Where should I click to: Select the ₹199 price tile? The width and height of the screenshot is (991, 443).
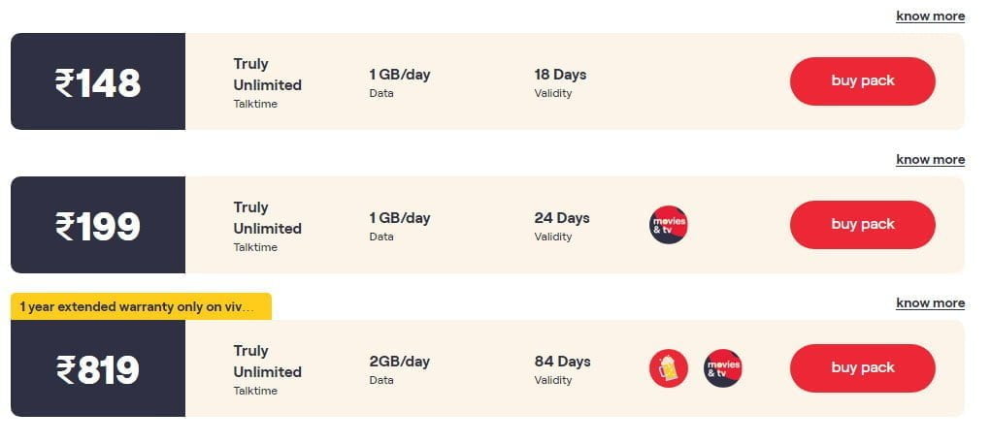pos(98,225)
